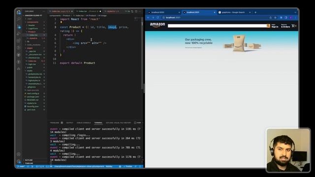Screen dimensions: 315x177
Task: Click the lightbulb code action on line 2
Action: tap(61, 23)
